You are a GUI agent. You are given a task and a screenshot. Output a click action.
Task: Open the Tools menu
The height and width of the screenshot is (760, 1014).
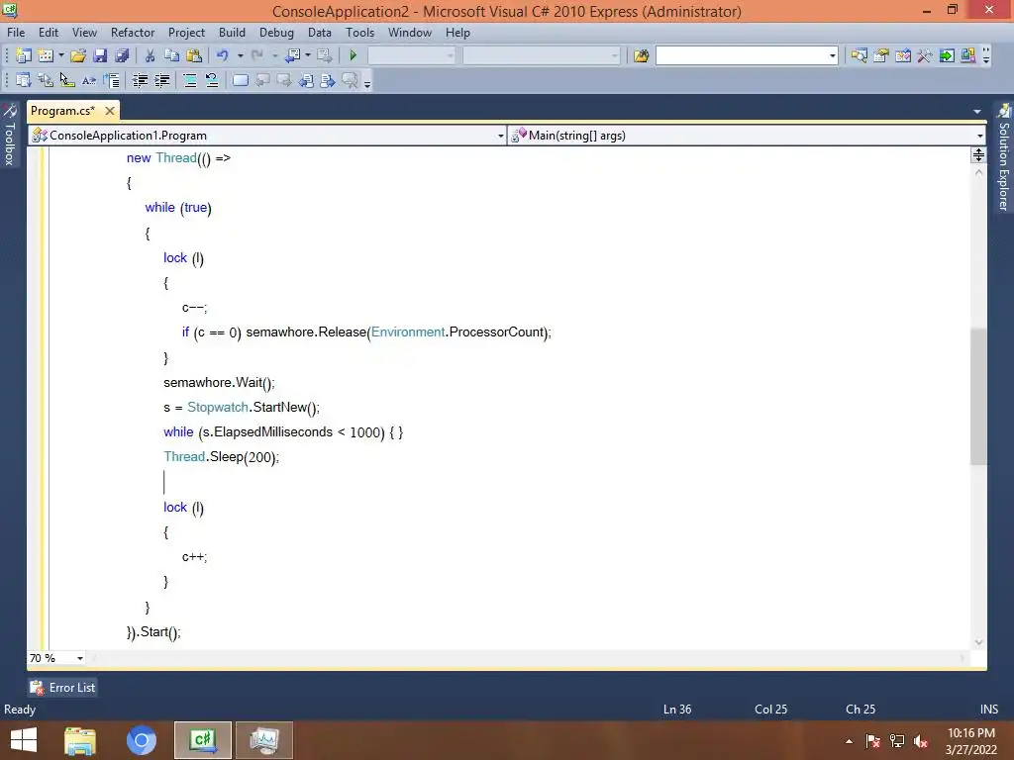click(x=359, y=33)
